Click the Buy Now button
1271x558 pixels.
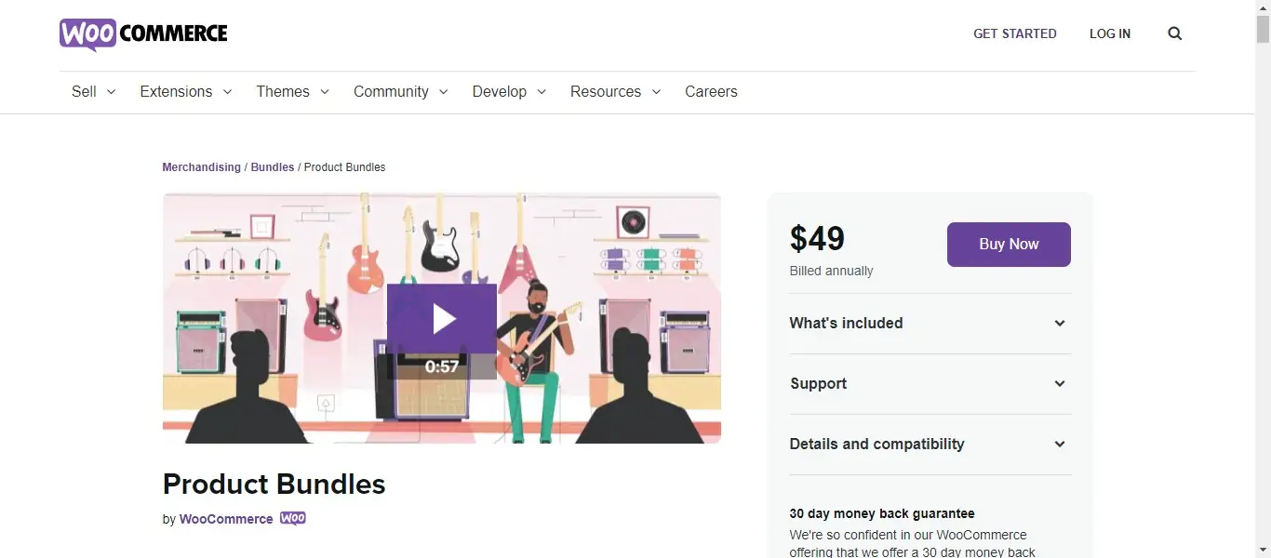click(1009, 245)
